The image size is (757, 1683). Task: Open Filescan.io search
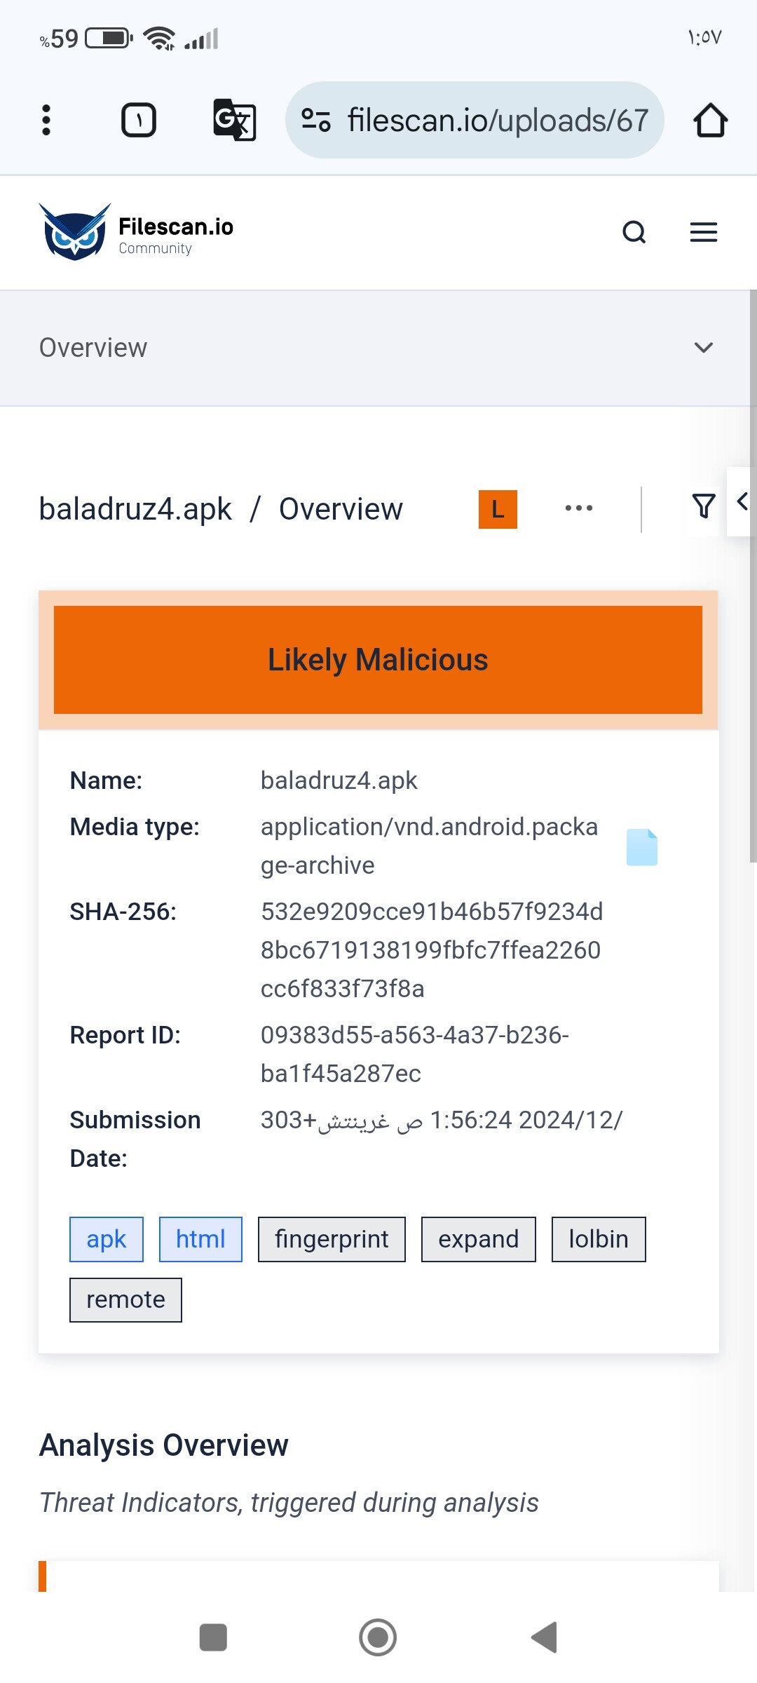(634, 232)
